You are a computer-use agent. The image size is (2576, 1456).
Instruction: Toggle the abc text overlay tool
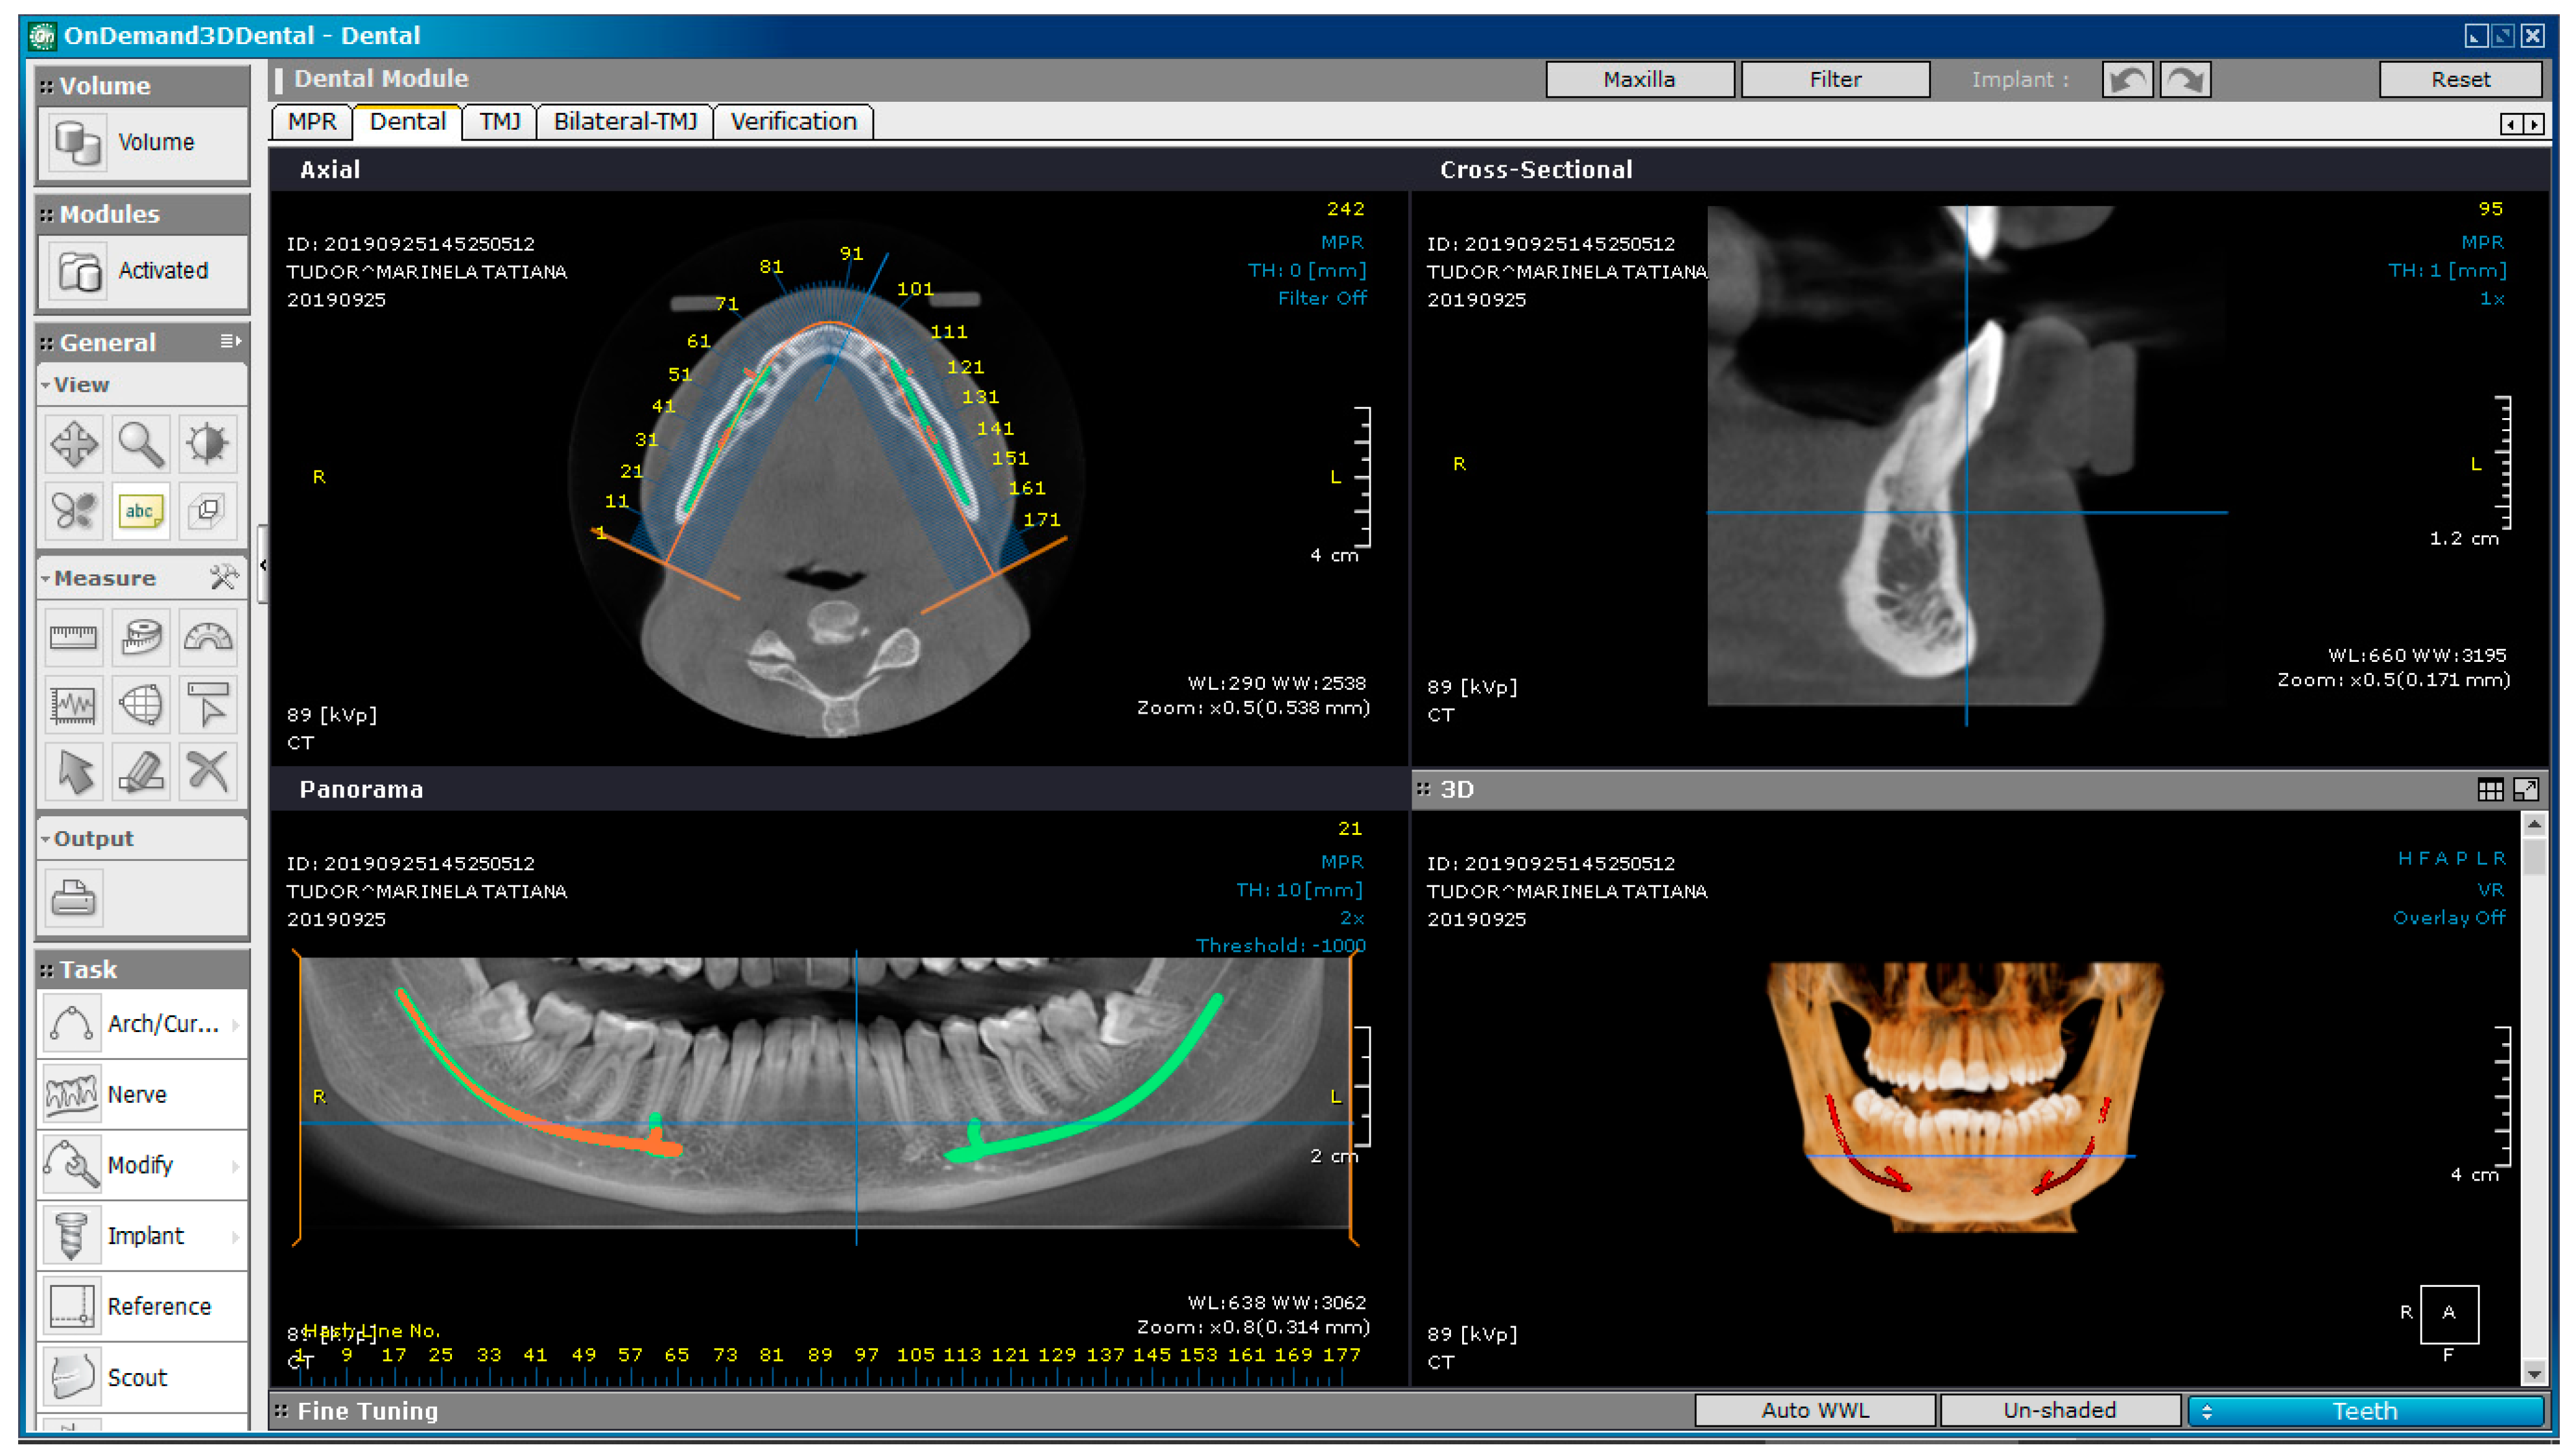141,511
